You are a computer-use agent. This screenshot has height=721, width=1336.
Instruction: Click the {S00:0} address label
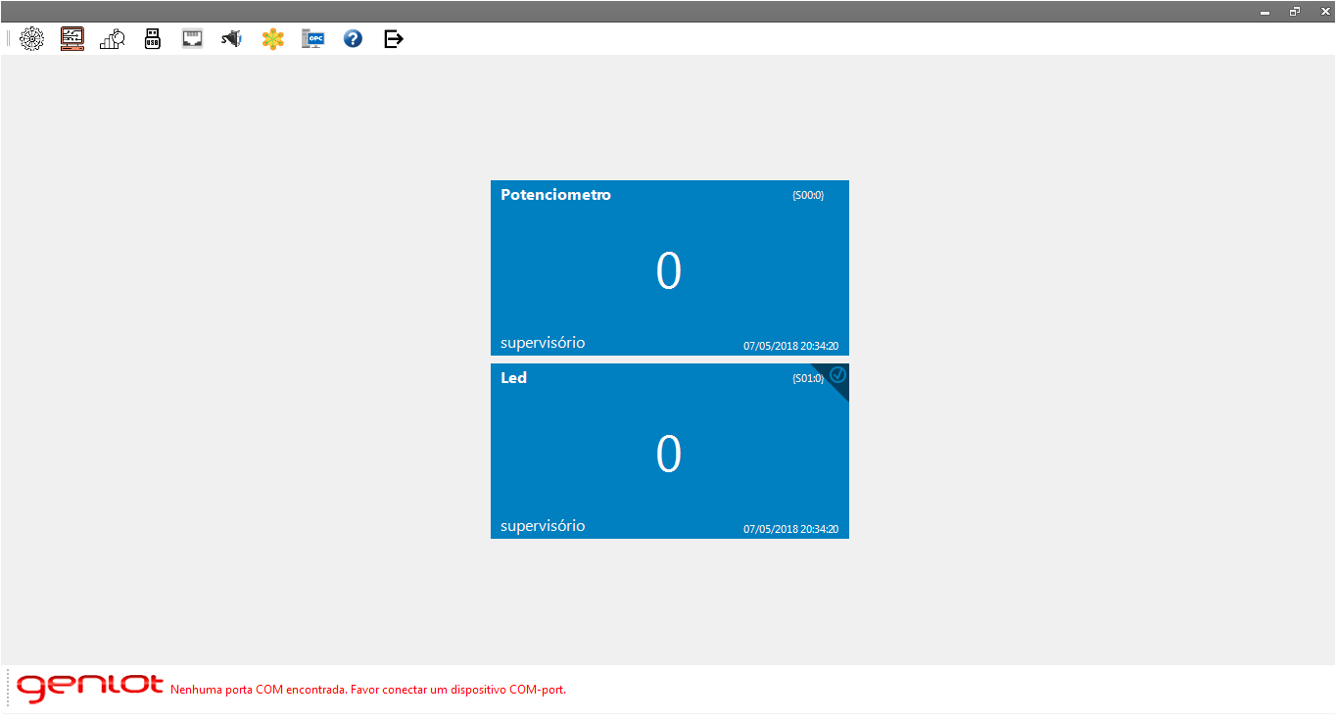[808, 195]
